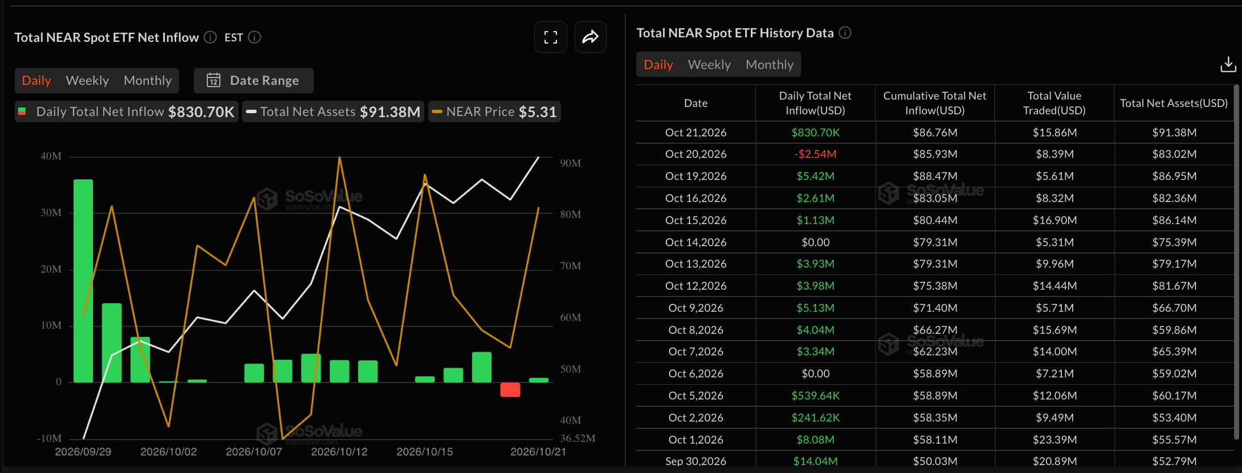Screen dimensions: 1242x473
Task: Click the $830.70K value in the Oct 21 row
Action: (x=815, y=132)
